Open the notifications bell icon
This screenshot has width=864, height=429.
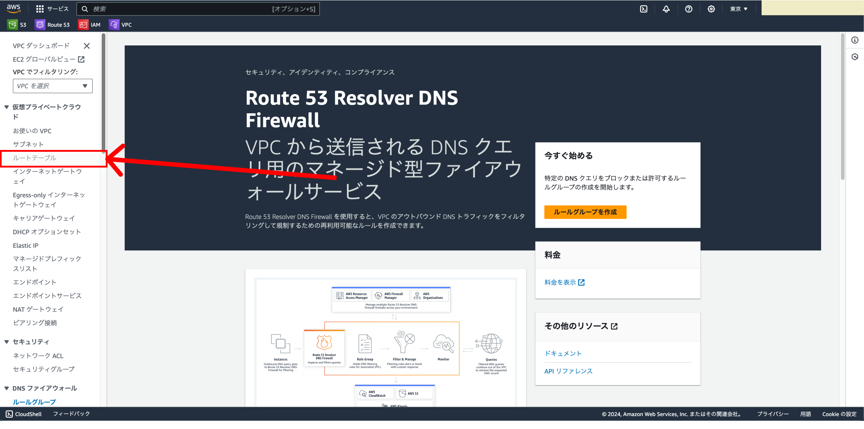pos(666,9)
